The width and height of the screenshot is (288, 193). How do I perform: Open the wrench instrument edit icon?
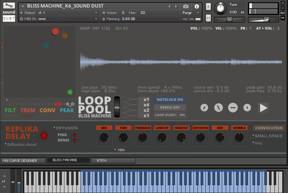point(9,5)
